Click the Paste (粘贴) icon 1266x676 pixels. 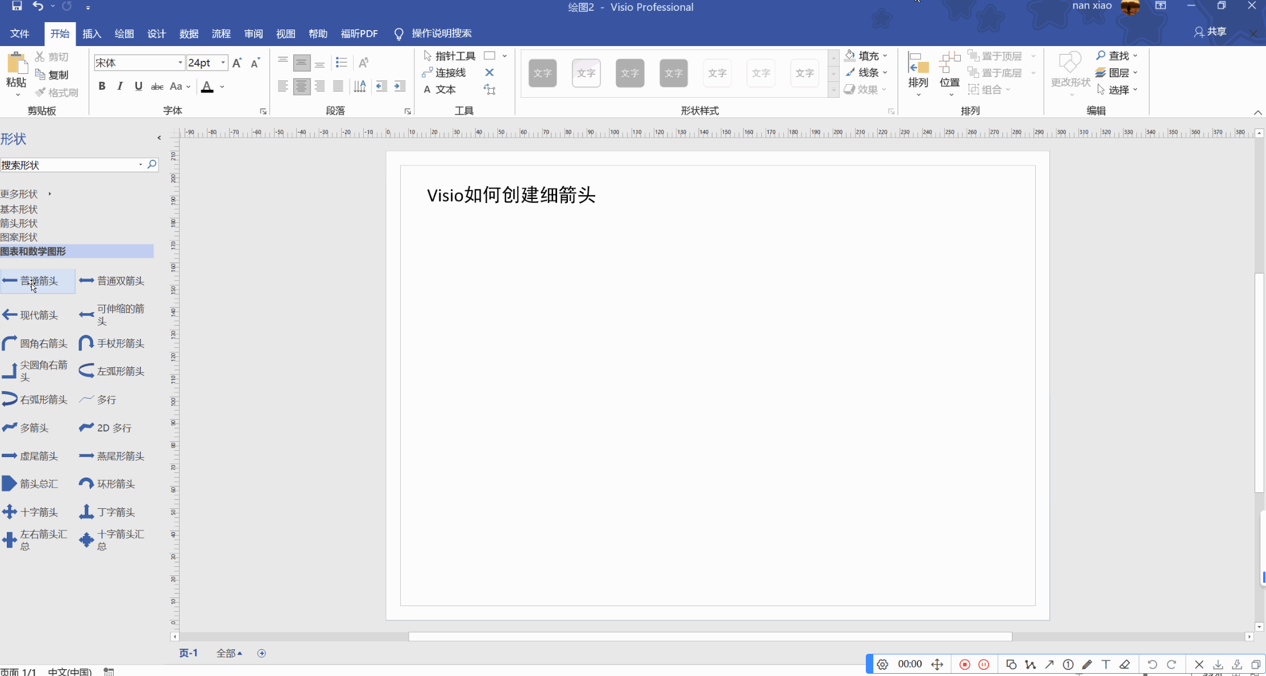pos(16,64)
